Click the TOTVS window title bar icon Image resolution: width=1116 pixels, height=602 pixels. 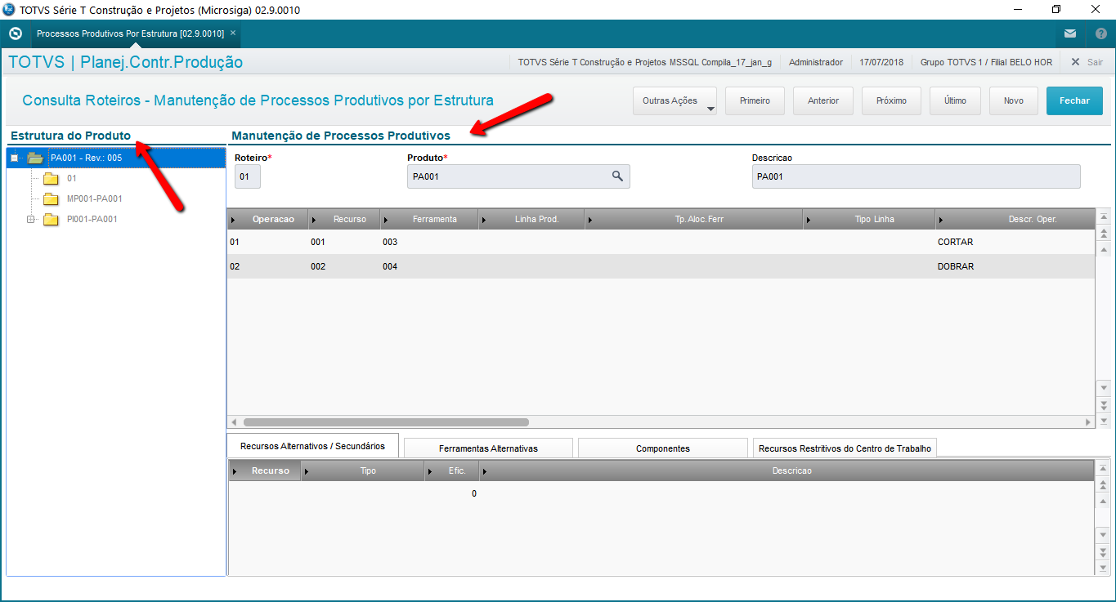coord(9,9)
